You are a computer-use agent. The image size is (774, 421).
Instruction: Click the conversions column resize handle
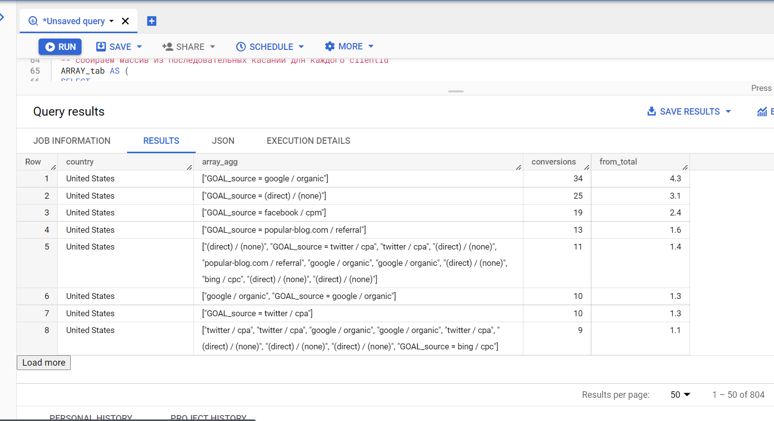(x=587, y=168)
